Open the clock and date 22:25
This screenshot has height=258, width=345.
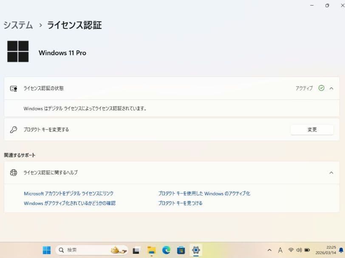click(326, 250)
